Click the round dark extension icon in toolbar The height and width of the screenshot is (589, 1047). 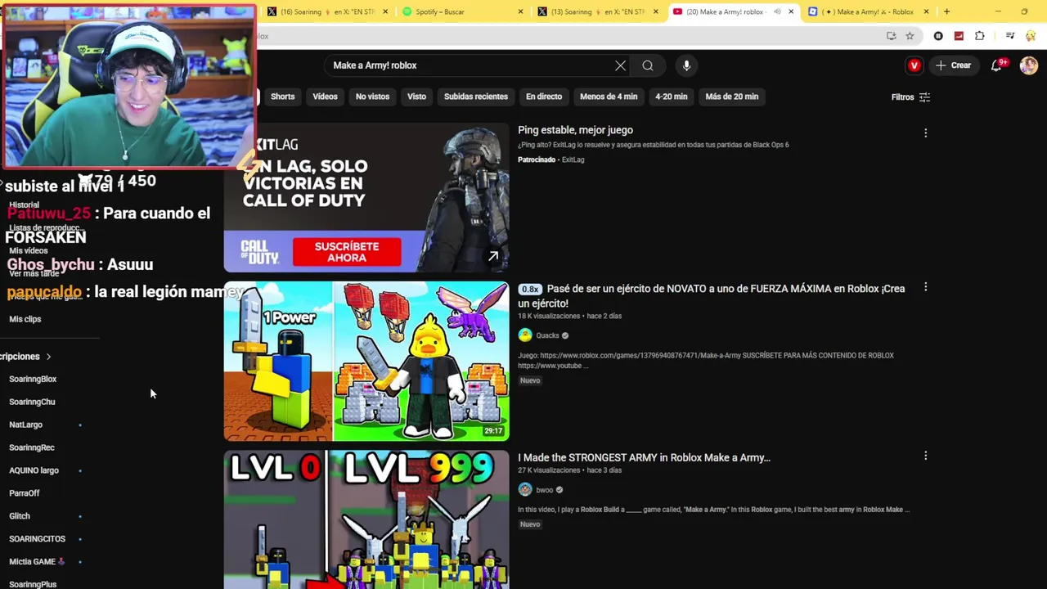click(938, 36)
